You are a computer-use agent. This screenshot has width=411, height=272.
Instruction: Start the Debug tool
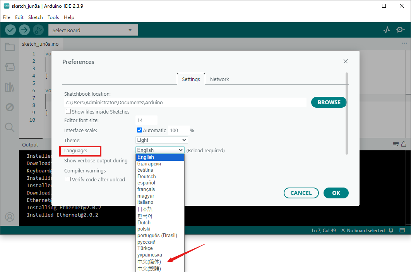pos(38,30)
